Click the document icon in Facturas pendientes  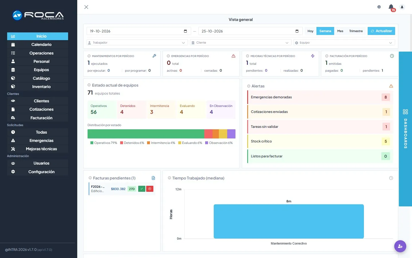[153, 178]
